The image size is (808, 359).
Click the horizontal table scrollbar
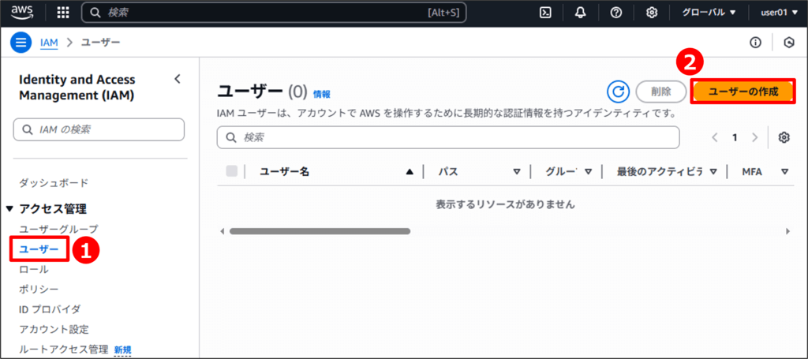click(320, 231)
